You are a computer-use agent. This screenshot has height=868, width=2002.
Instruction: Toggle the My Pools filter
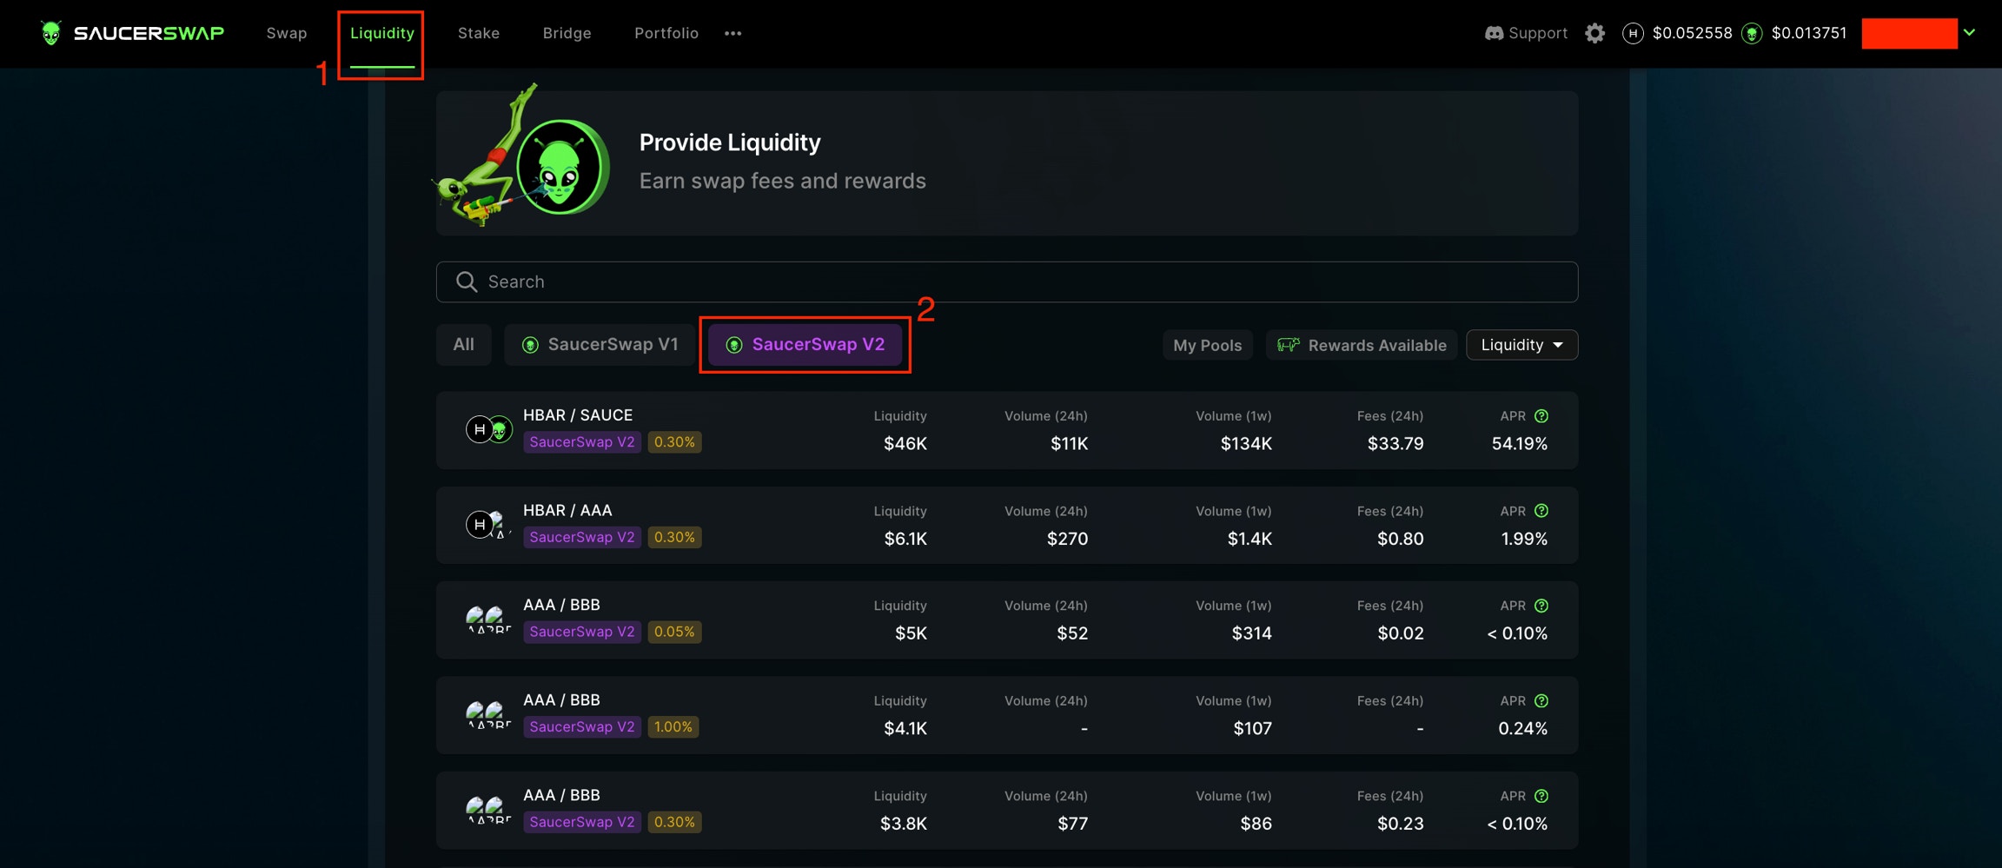[1207, 345]
